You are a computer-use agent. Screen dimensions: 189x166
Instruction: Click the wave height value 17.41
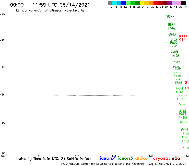pyautogui.click(x=180, y=96)
